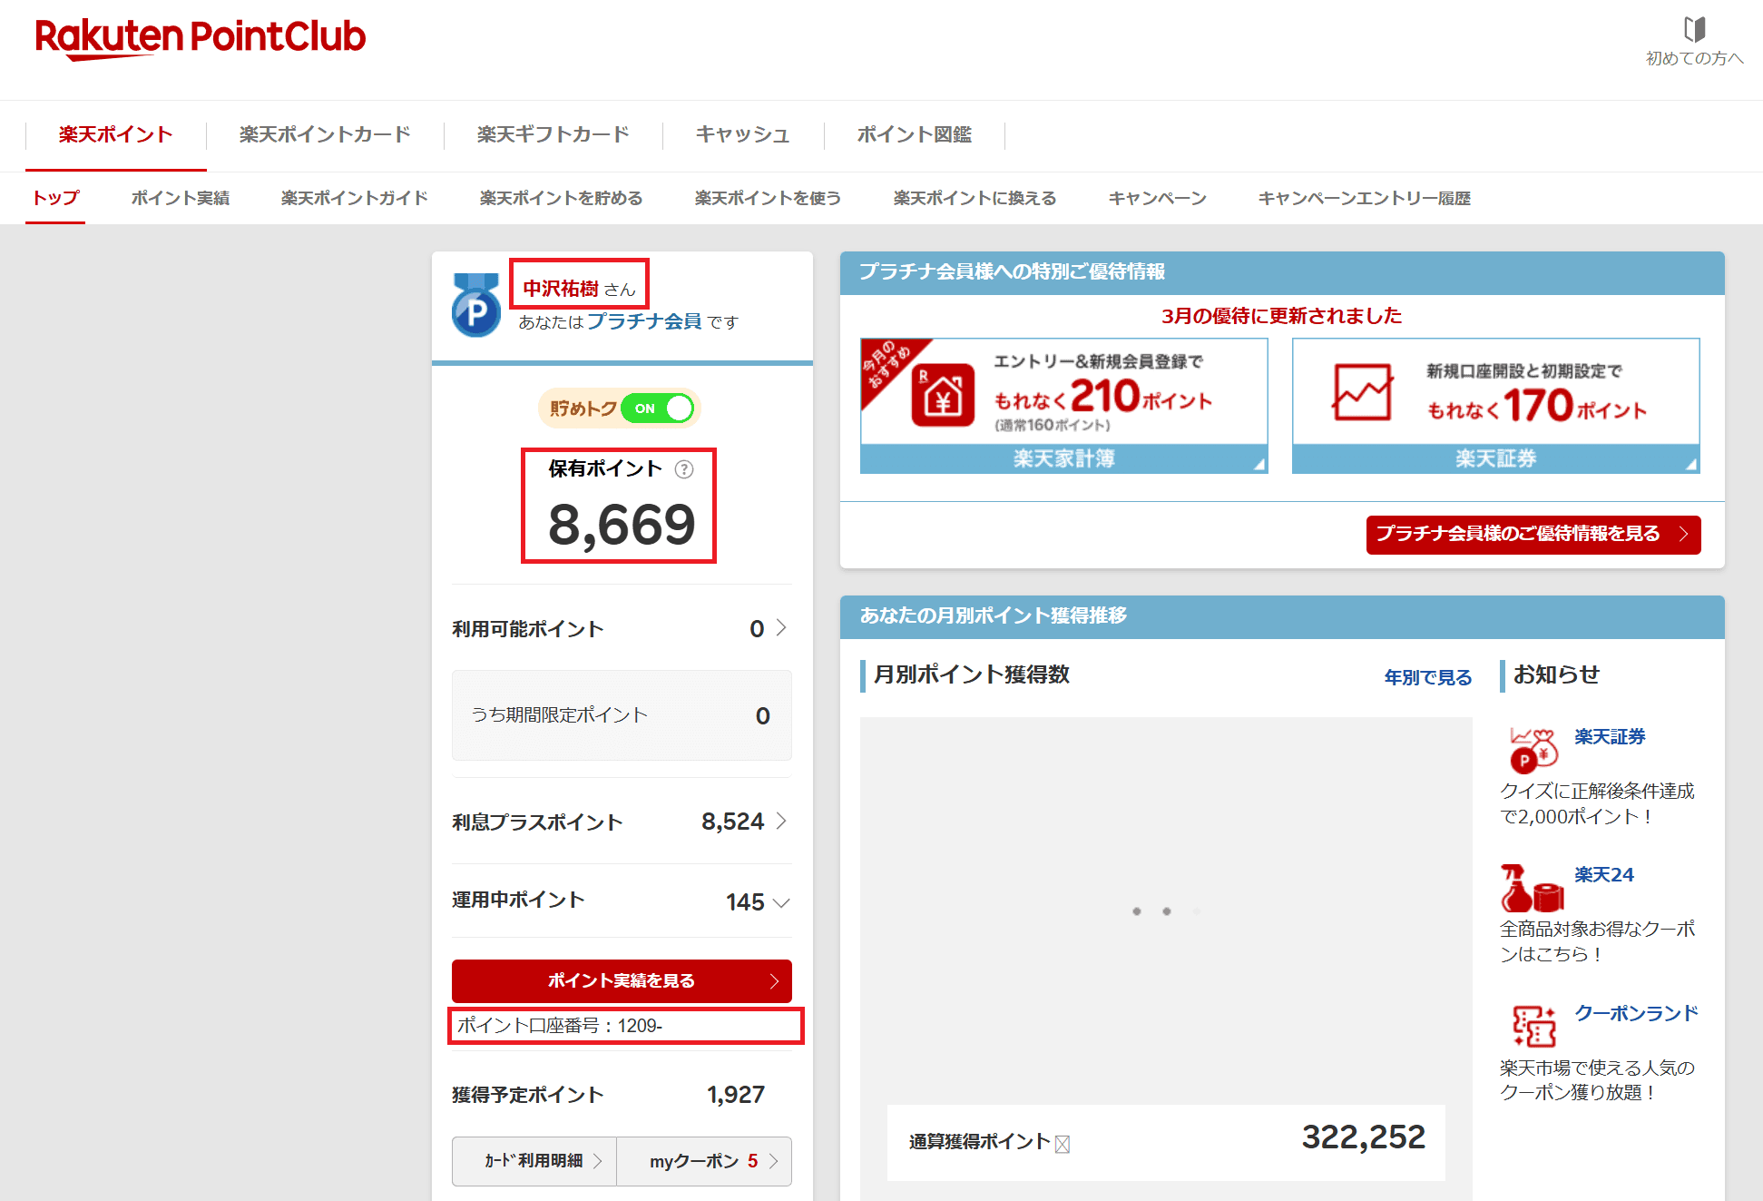Select ポイント実績 in the navigation menu
This screenshot has width=1763, height=1201.
pyautogui.click(x=180, y=198)
